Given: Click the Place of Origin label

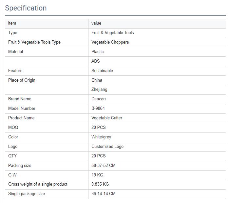Looking at the screenshot, I should (22, 80).
